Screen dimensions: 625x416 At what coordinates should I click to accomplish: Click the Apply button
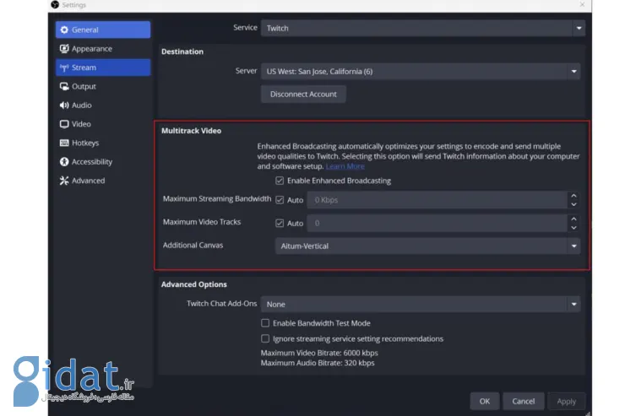[567, 402]
